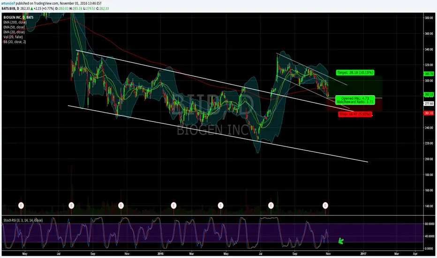The image size is (437, 258).
Task: Click the last earnings E marker at chart's right edge
Action: tap(325, 205)
